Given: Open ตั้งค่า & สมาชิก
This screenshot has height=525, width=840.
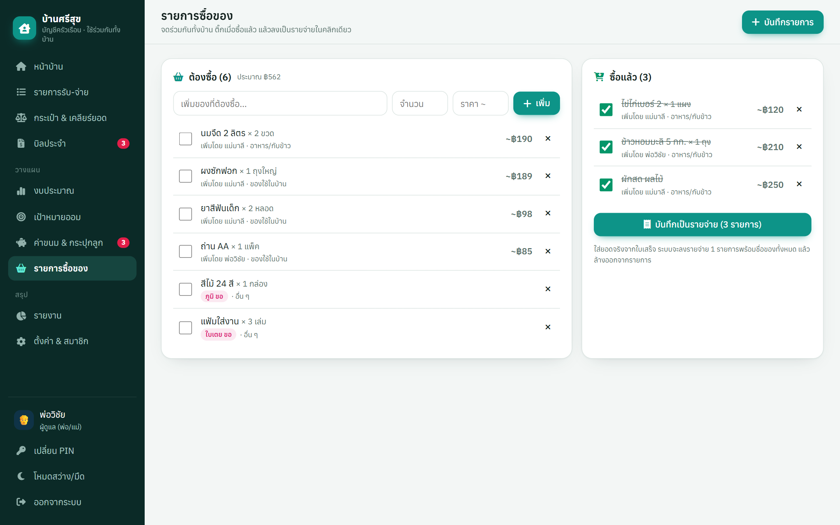Looking at the screenshot, I should [x=72, y=341].
